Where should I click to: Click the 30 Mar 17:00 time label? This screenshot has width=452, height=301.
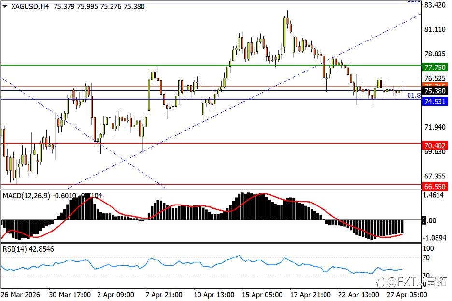pyautogui.click(x=70, y=295)
